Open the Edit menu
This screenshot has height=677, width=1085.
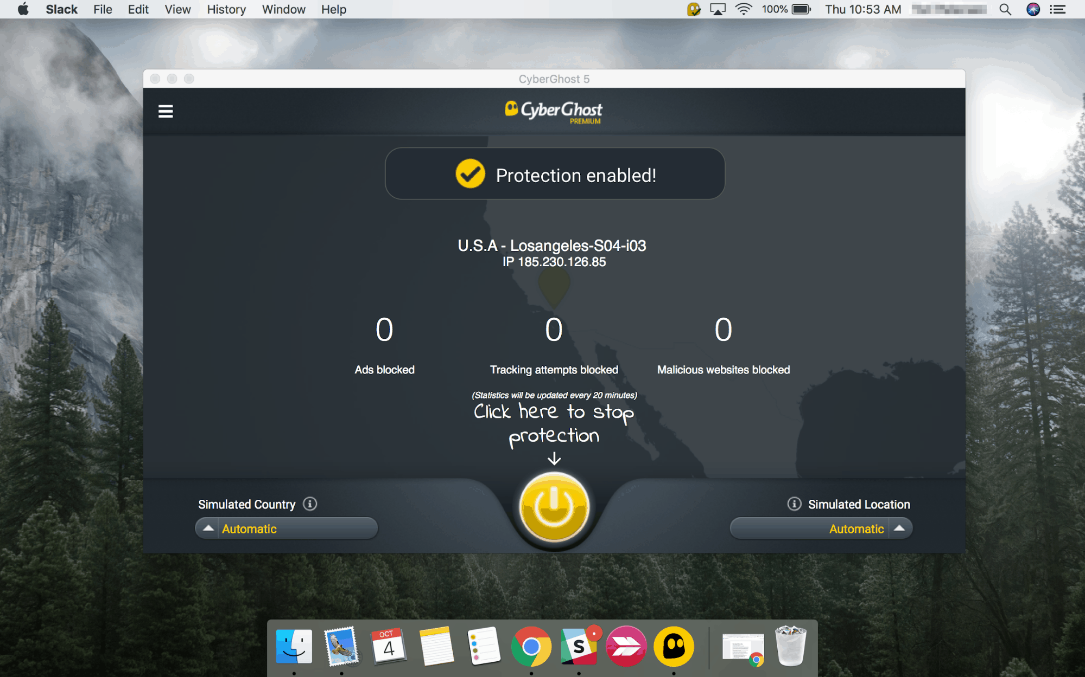tap(138, 9)
